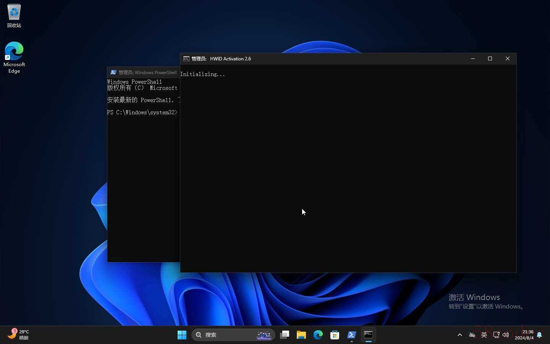Minimize the HWID Activation 2.6 window

tap(473, 58)
